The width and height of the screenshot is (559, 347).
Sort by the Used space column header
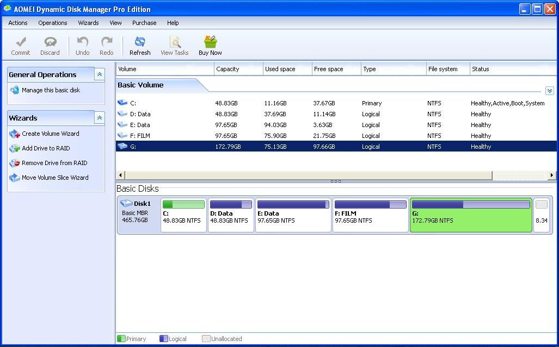287,69
